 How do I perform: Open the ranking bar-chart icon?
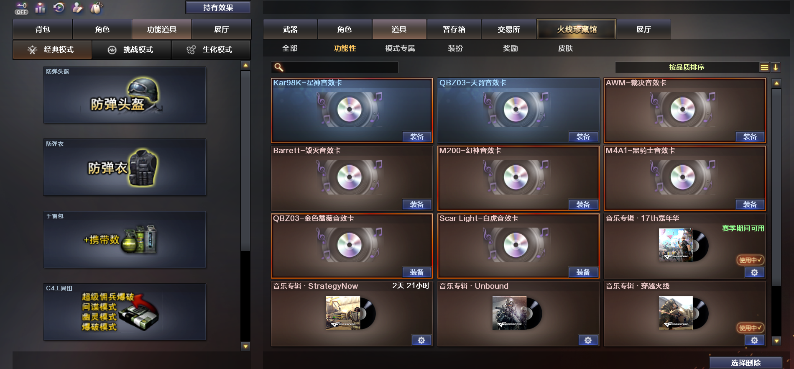(41, 8)
